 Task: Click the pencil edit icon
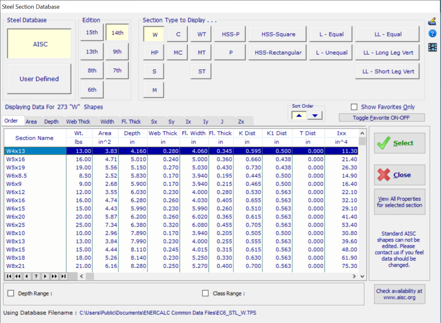[x=433, y=22]
